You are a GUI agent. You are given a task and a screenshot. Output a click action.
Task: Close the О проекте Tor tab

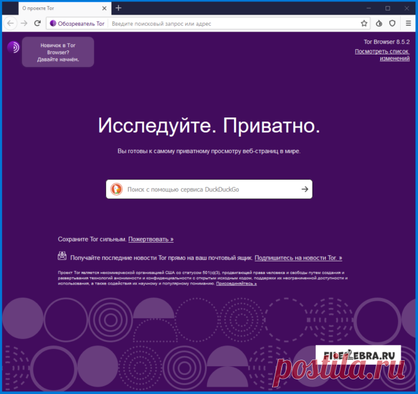point(104,8)
